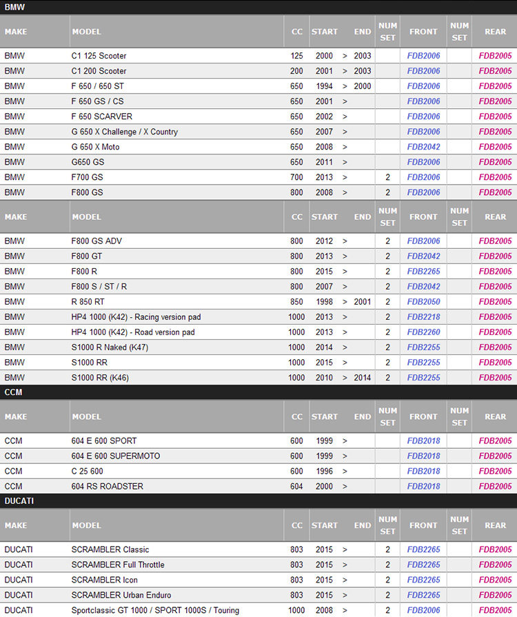Select 'G 650 X Challenge / X Country' model text

[x=124, y=132]
